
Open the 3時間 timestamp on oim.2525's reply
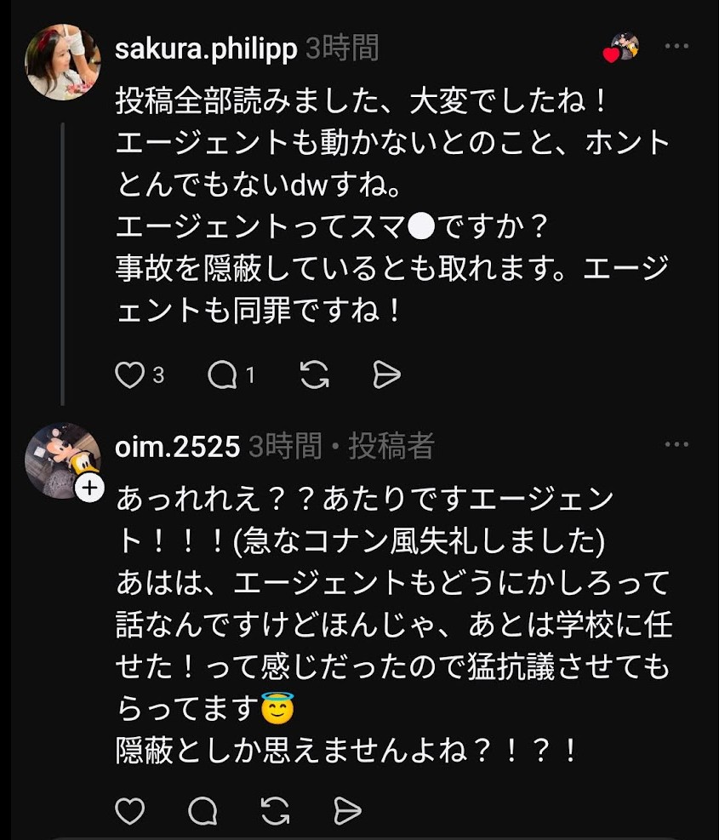tap(284, 445)
